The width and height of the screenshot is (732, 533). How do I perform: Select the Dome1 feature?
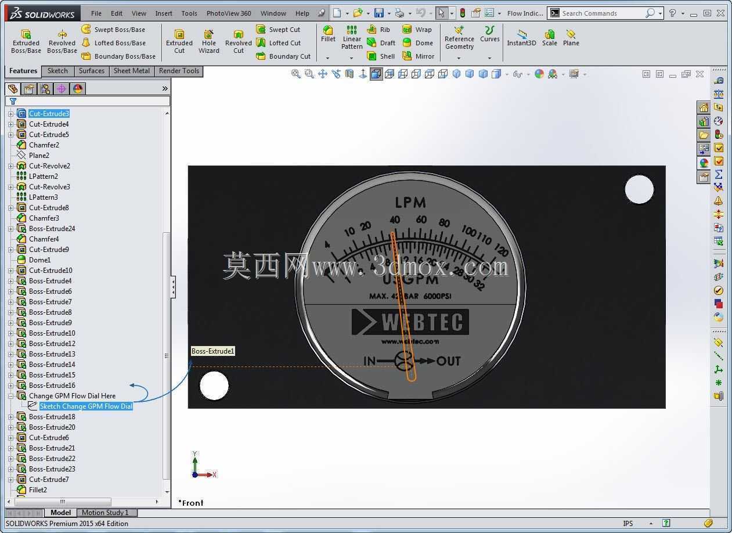(x=39, y=260)
